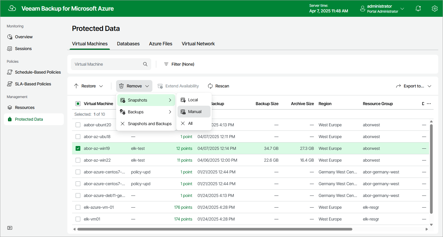Click the Schedule-Based Policies icon
Image resolution: width=443 pixels, height=237 pixels.
pos(10,72)
